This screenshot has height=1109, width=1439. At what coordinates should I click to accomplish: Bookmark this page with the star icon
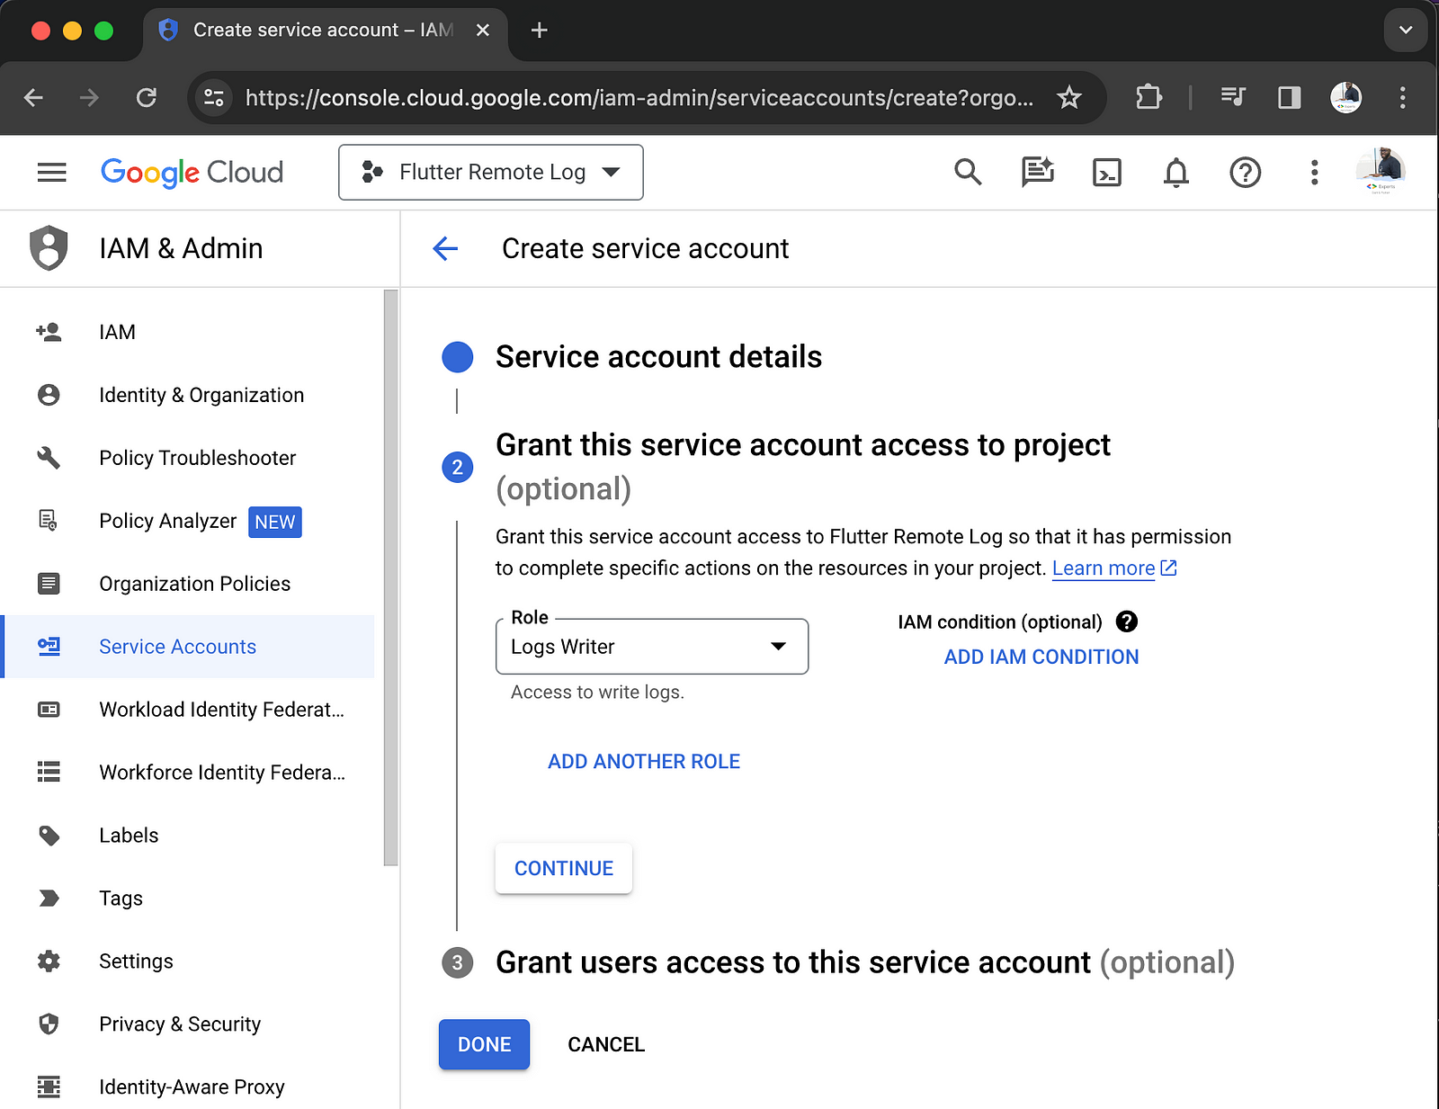1068,97
